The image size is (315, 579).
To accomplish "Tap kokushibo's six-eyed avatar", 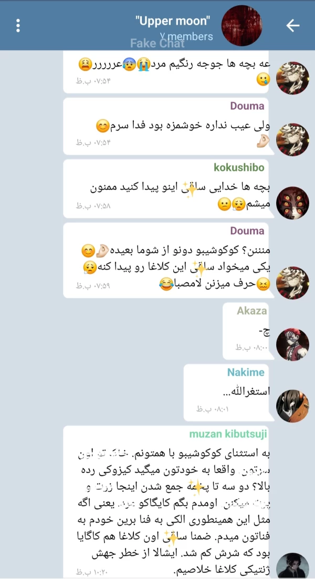I will pos(292,203).
